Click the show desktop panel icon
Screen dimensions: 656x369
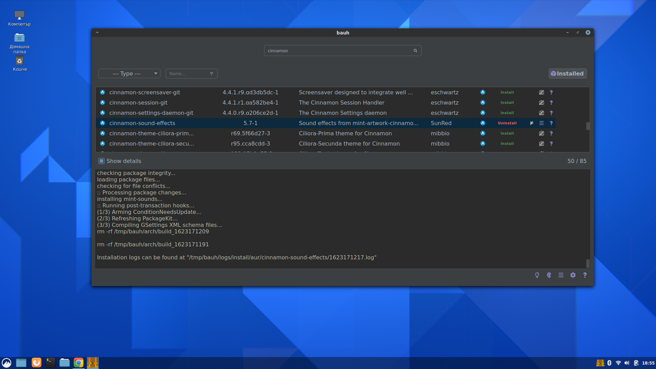[21, 363]
